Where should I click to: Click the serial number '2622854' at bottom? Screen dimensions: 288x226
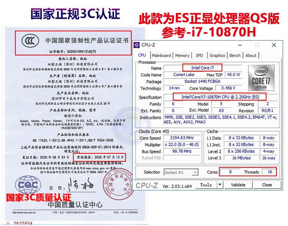(23, 223)
